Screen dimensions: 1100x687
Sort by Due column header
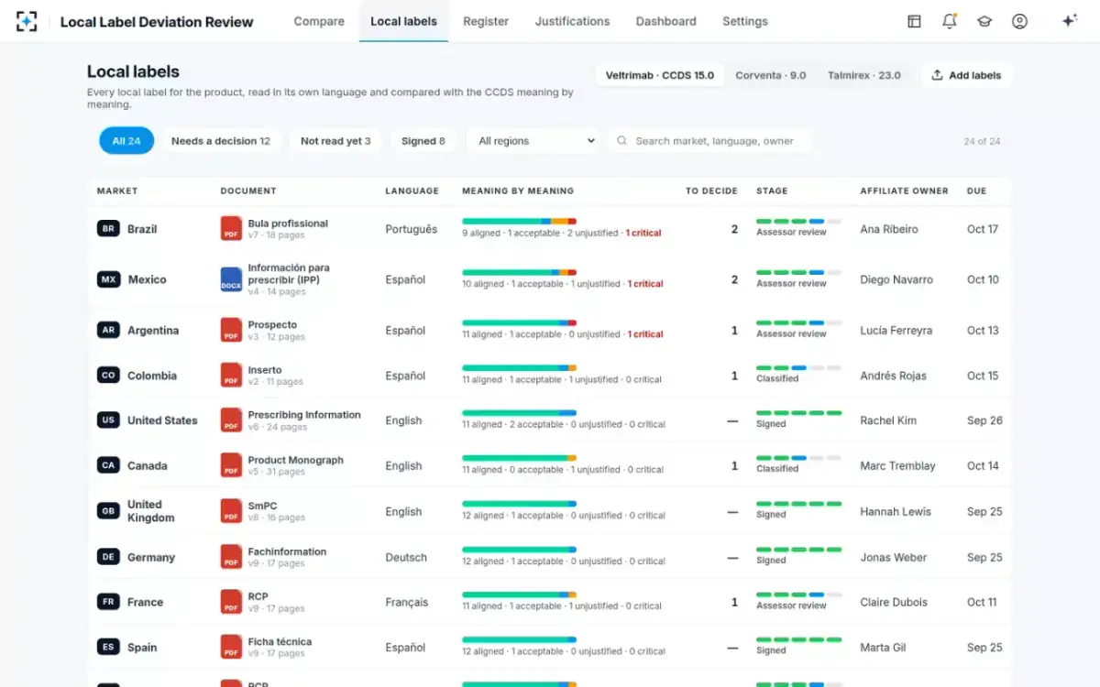976,191
